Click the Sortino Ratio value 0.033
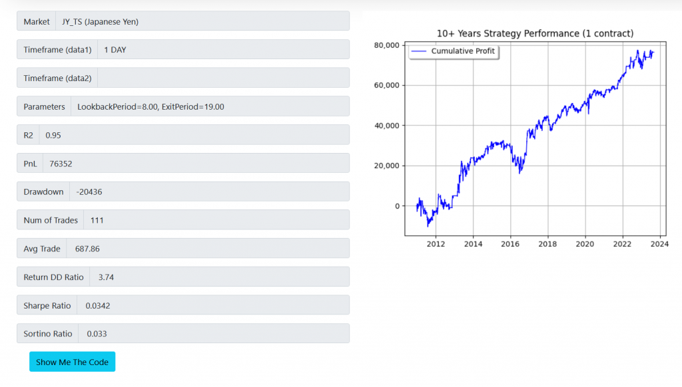The width and height of the screenshot is (682, 387). 213,334
